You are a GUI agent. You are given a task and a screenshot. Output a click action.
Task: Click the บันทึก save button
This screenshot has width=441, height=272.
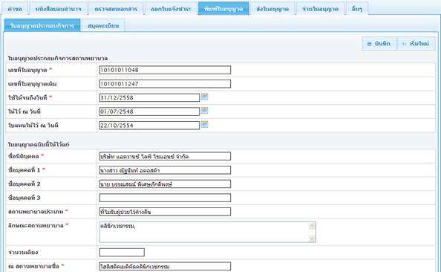pyautogui.click(x=379, y=44)
